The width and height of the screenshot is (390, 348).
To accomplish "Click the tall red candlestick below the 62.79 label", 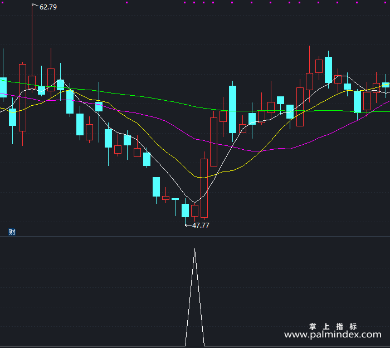I will [x=32, y=48].
